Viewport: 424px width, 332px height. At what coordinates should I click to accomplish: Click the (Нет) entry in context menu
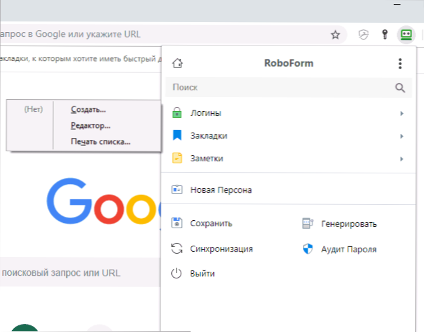pos(33,109)
